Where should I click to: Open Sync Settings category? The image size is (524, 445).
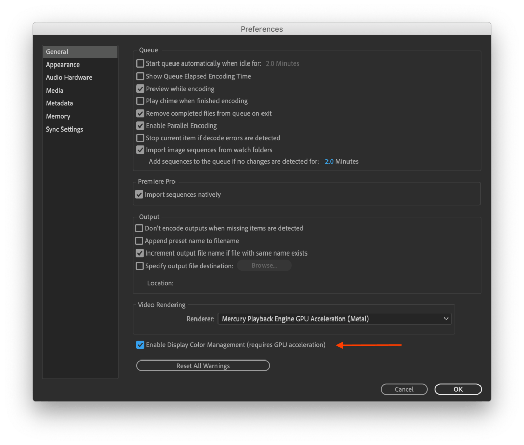click(64, 129)
